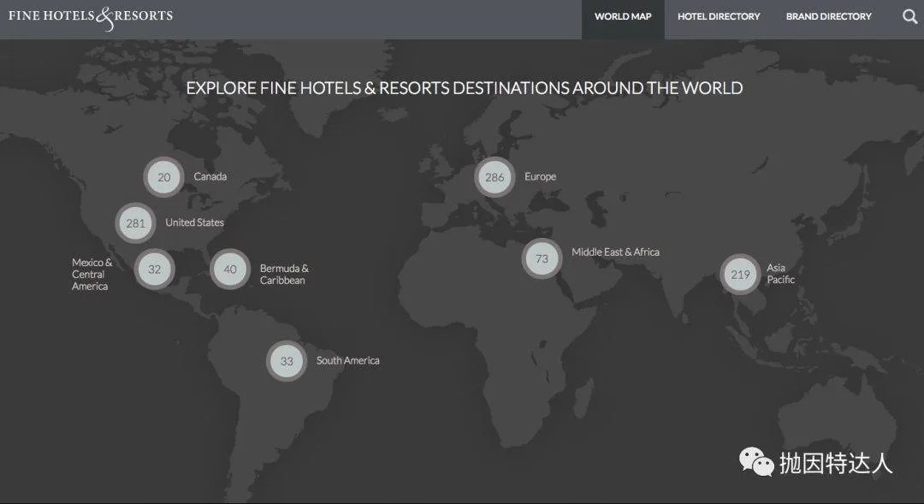Viewport: 924px width, 504px height.
Task: Open the Canada region label link
Action: (210, 176)
